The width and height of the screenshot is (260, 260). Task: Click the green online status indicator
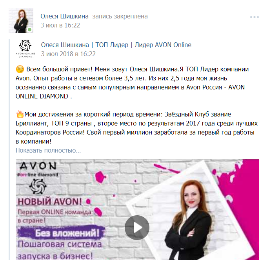point(30,30)
